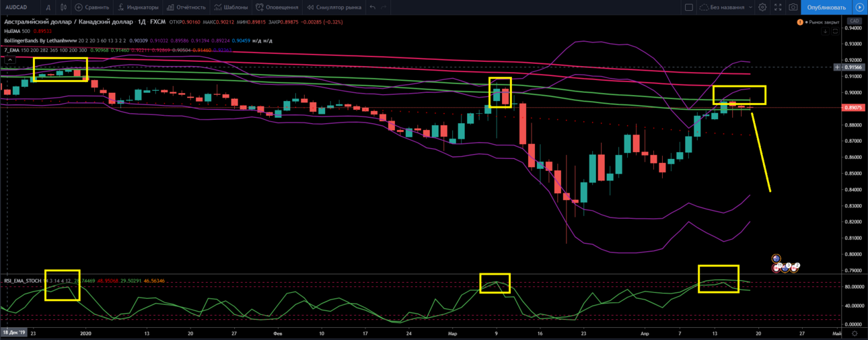Open the Отчётность financials menu
The width and height of the screenshot is (868, 340).
point(186,7)
